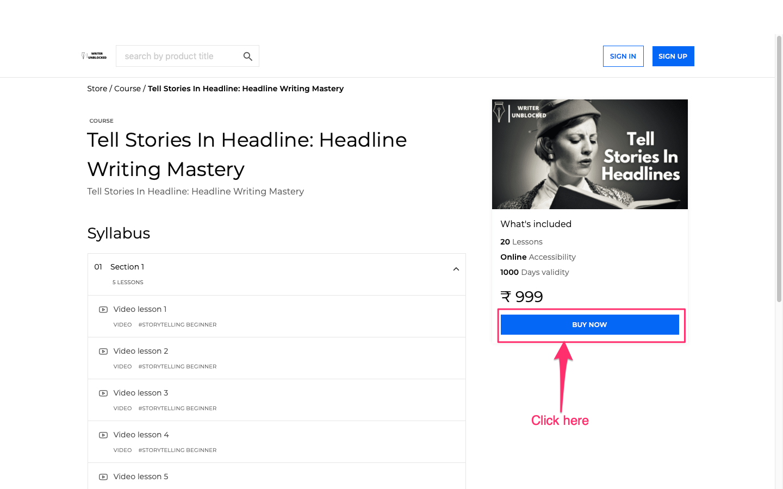Screen dimensions: 783x489
Task: Open Video lesson 1
Action: click(140, 309)
